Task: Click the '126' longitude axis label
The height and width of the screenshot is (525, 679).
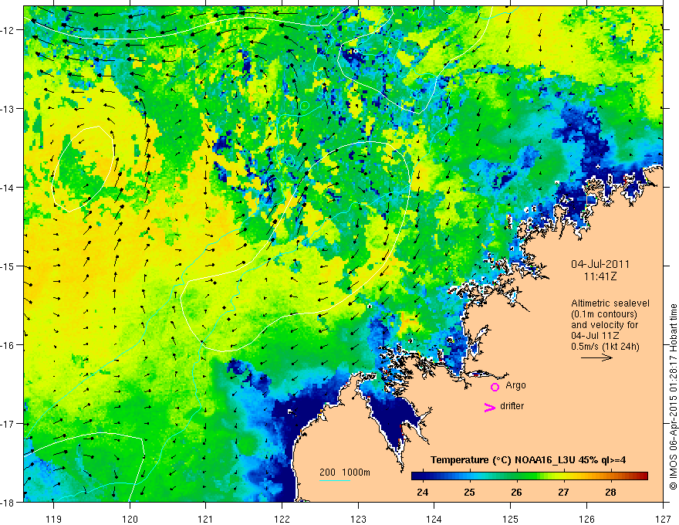Action: click(586, 519)
